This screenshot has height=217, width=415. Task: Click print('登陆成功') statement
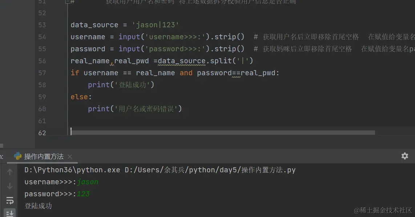(x=121, y=85)
